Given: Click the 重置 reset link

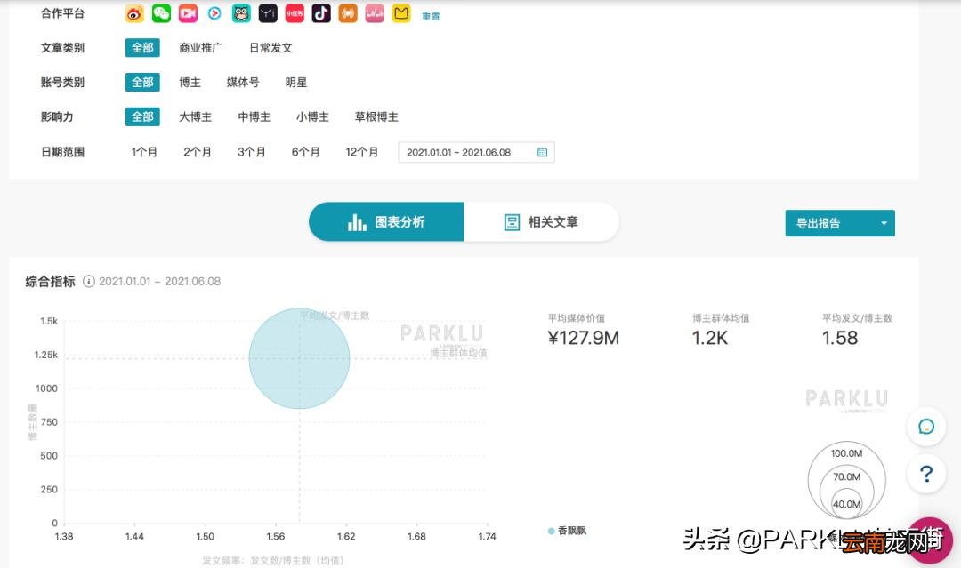Looking at the screenshot, I should (431, 16).
